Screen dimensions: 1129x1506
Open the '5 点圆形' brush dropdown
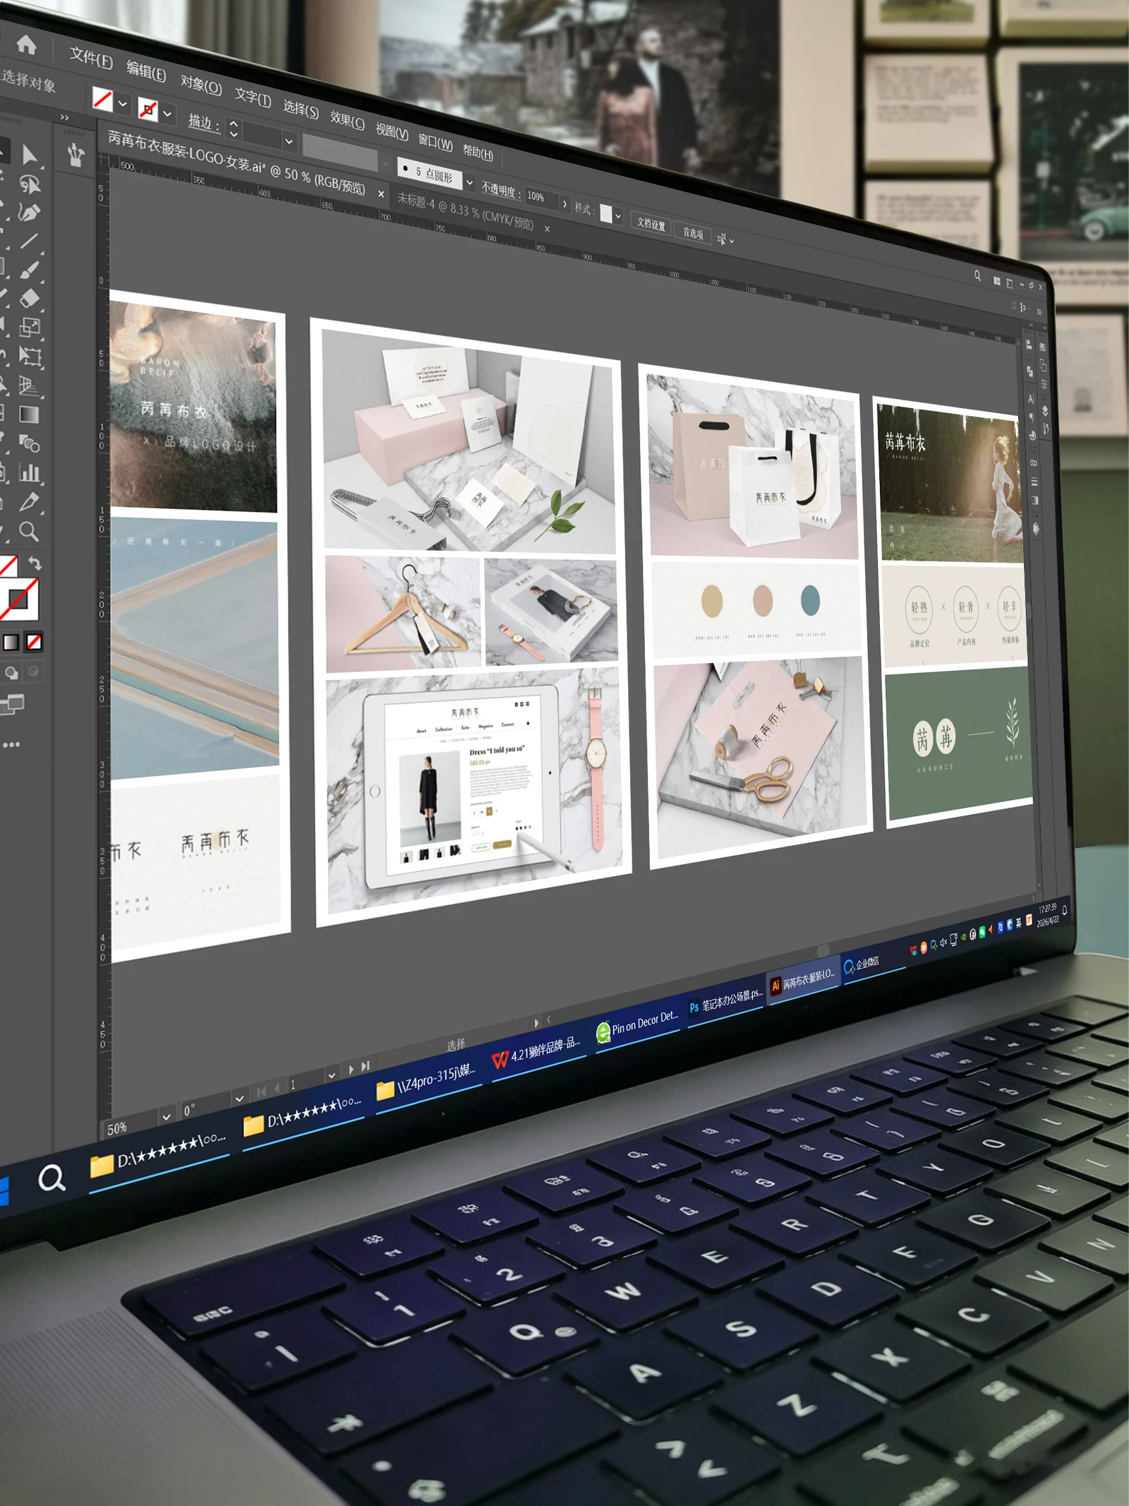[x=469, y=183]
